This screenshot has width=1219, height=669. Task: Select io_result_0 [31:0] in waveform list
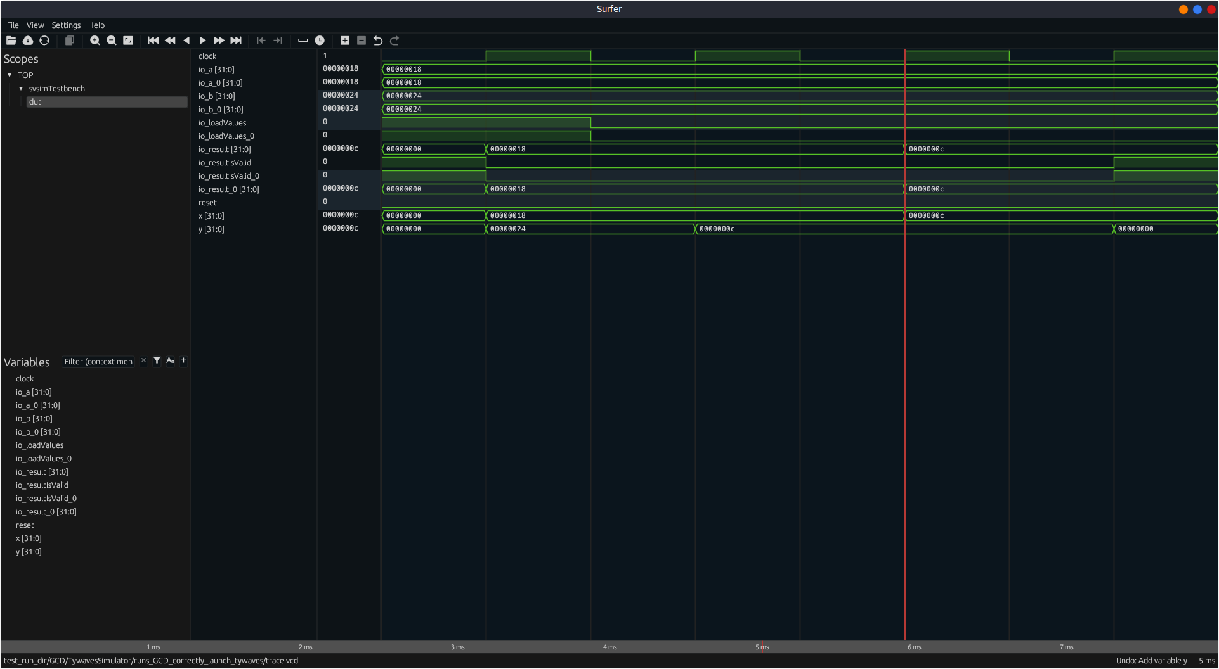pos(228,189)
